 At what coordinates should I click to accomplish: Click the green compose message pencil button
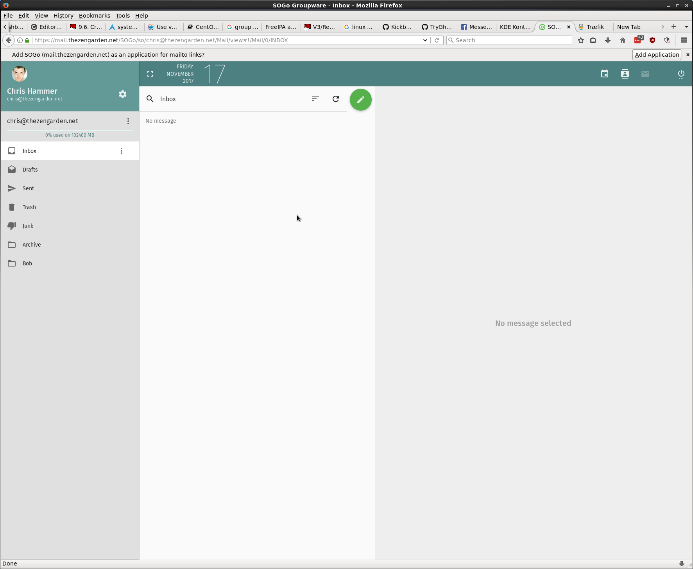360,100
